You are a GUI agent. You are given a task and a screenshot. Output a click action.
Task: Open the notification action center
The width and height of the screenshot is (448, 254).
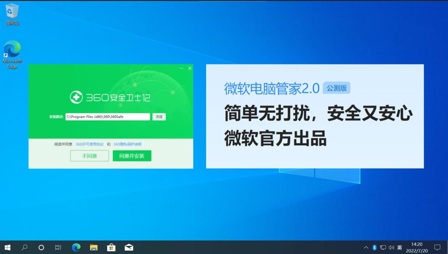[437, 247]
